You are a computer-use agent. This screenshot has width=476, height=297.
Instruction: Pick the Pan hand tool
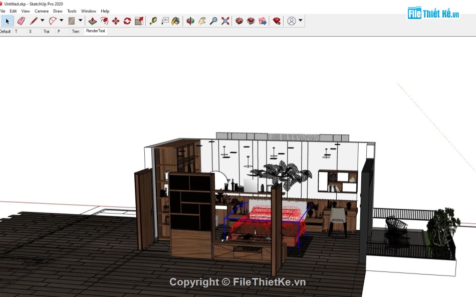pos(202,21)
